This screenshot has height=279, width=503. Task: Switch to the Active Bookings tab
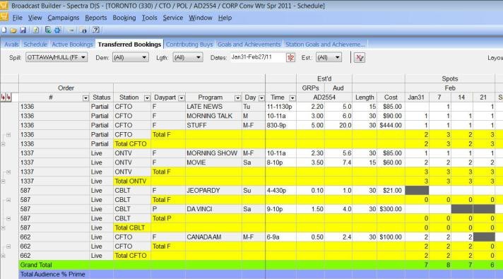point(72,44)
